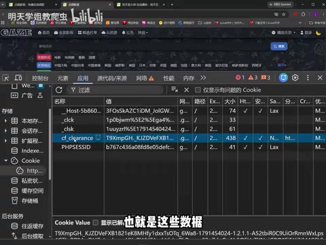Select the PHPSESSID cookie row

click(189, 147)
